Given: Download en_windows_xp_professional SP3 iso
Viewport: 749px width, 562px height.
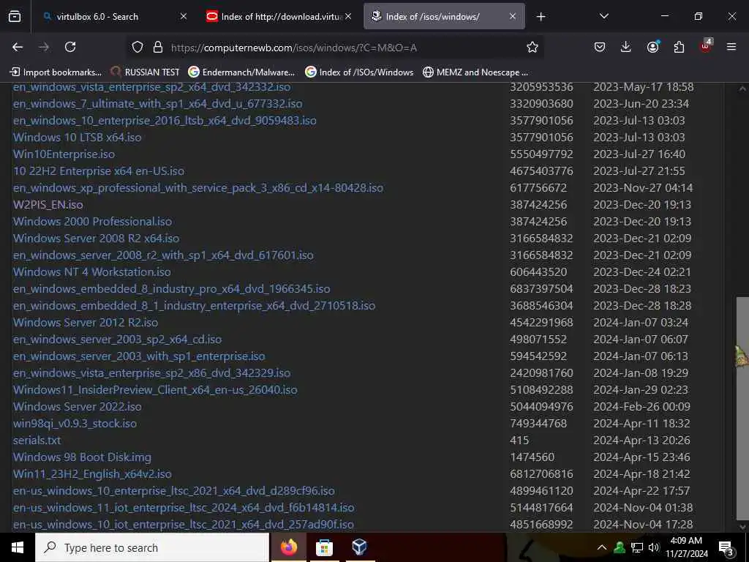Looking at the screenshot, I should 198,188.
